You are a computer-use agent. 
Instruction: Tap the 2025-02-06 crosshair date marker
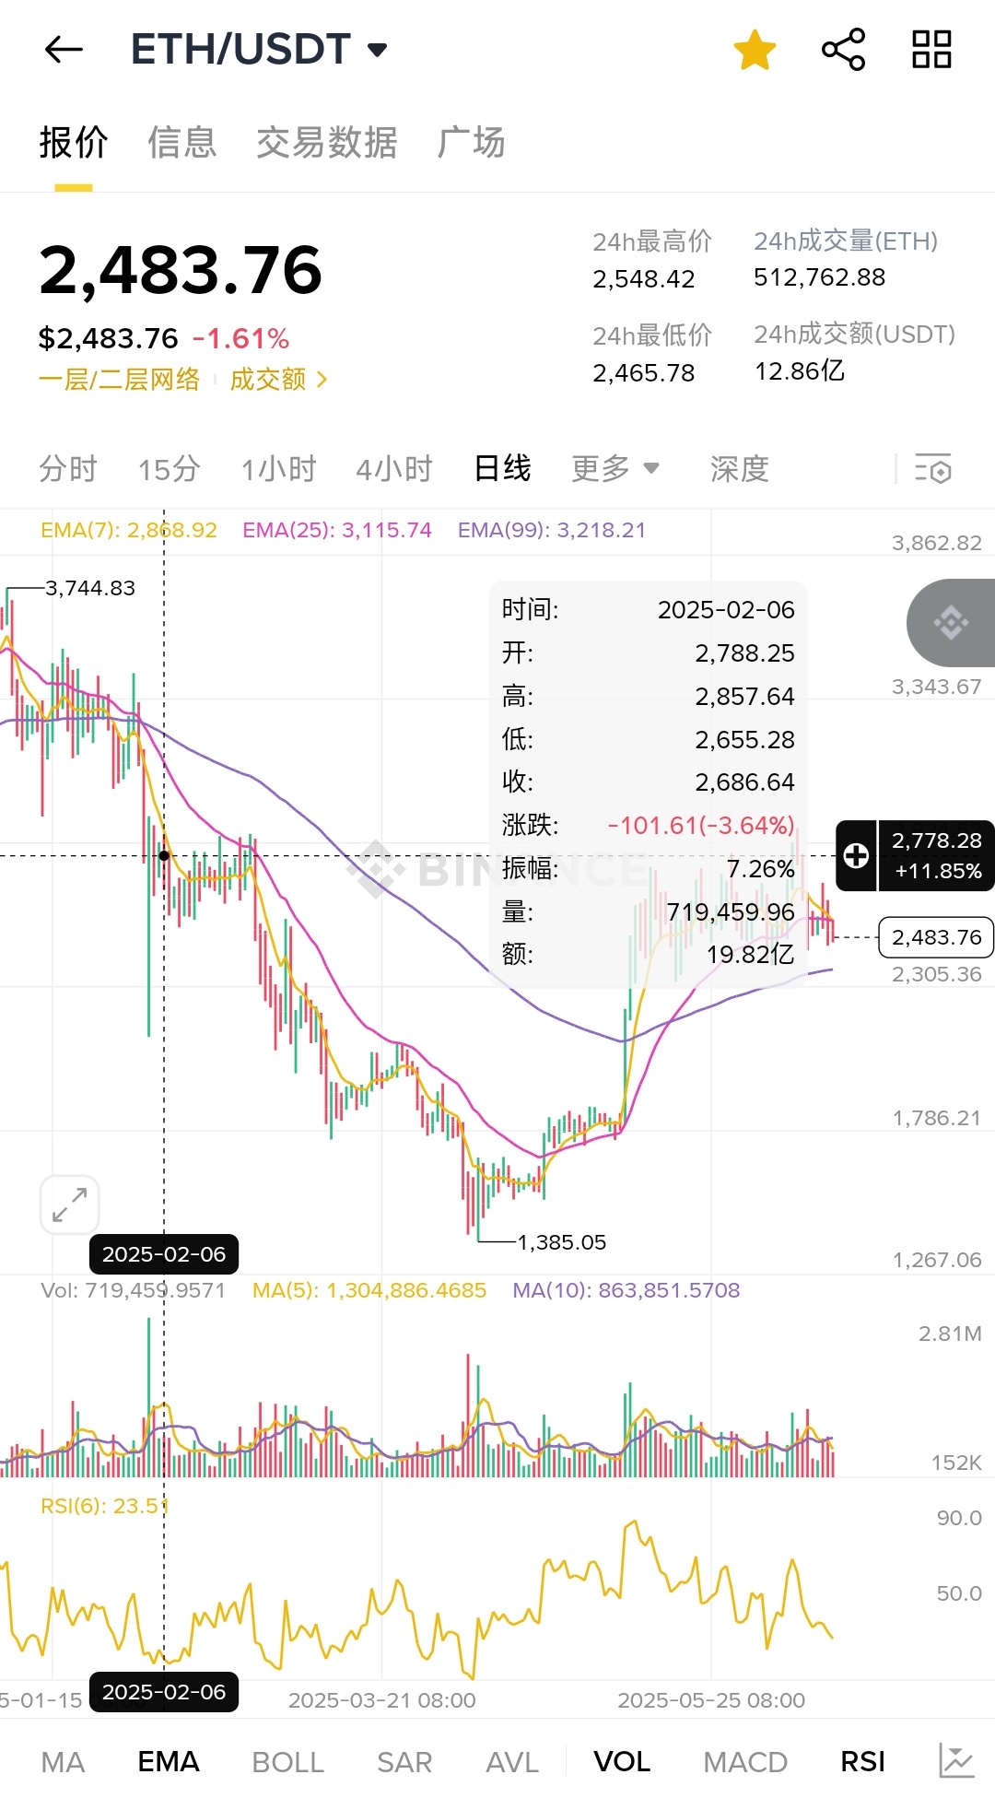pos(164,1254)
